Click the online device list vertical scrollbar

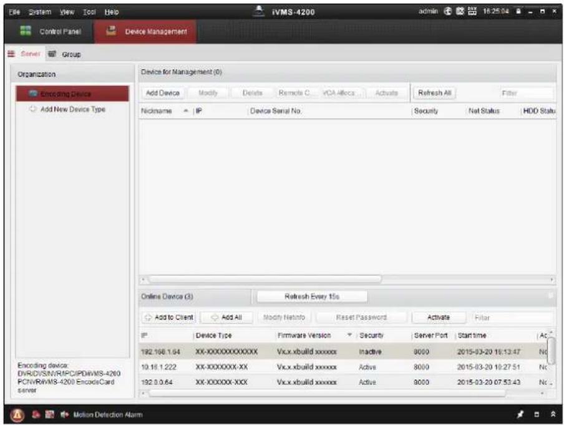click(551, 351)
